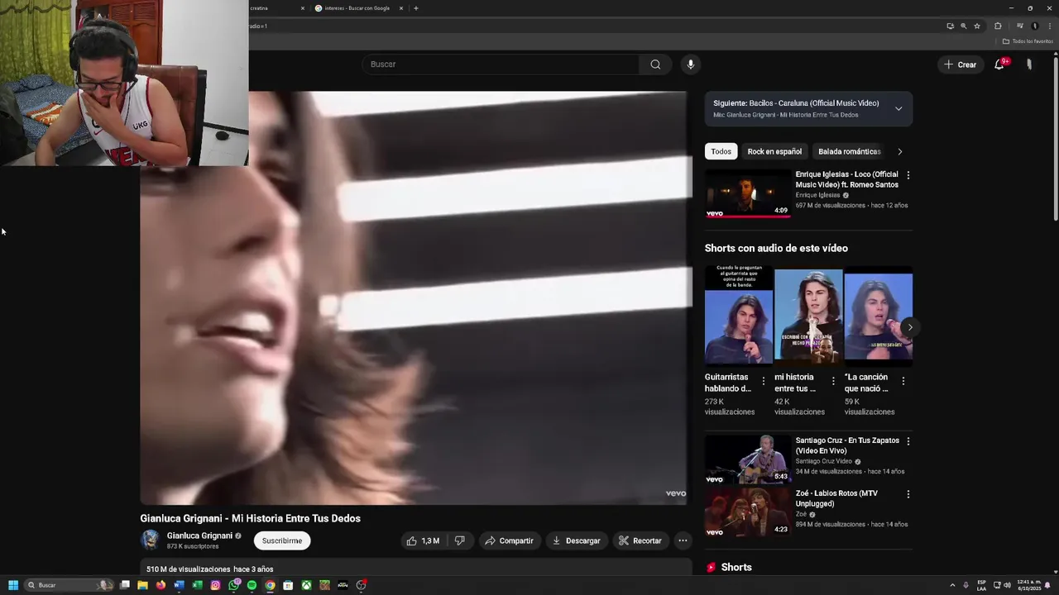Open Xbox app from the taskbar
The width and height of the screenshot is (1059, 595).
(306, 585)
